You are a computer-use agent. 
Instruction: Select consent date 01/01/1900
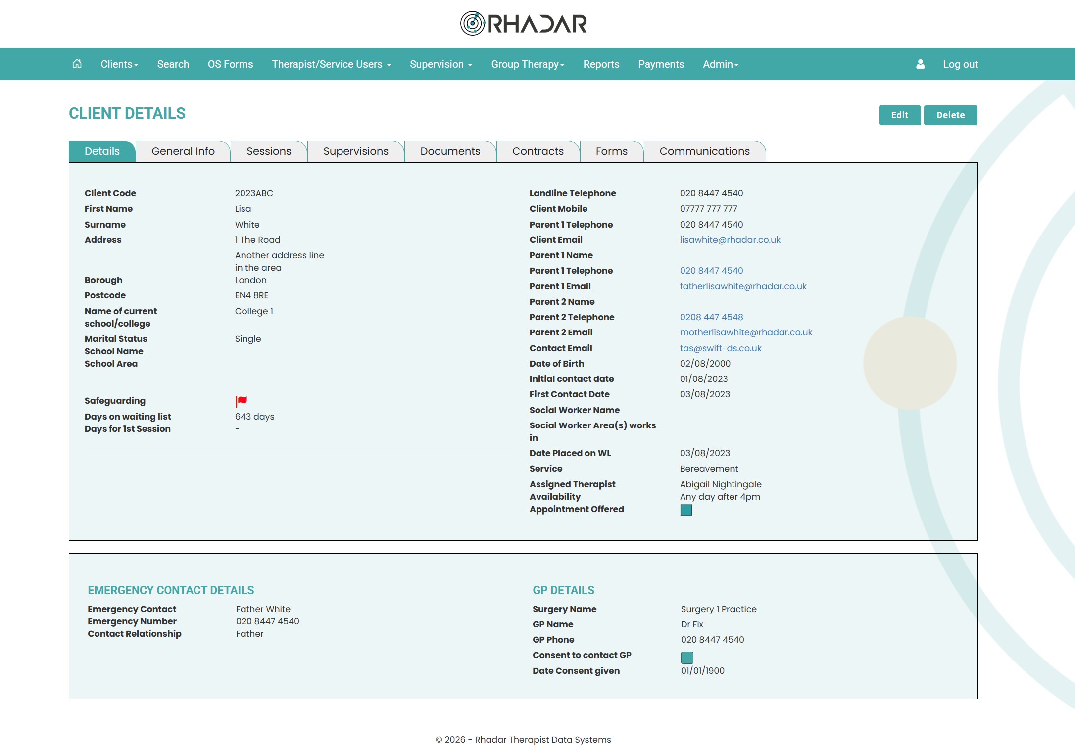703,671
